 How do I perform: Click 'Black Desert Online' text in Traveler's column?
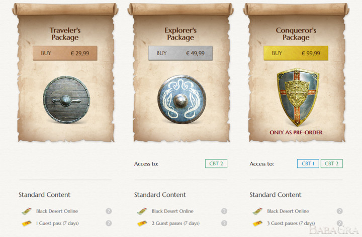[57, 211]
